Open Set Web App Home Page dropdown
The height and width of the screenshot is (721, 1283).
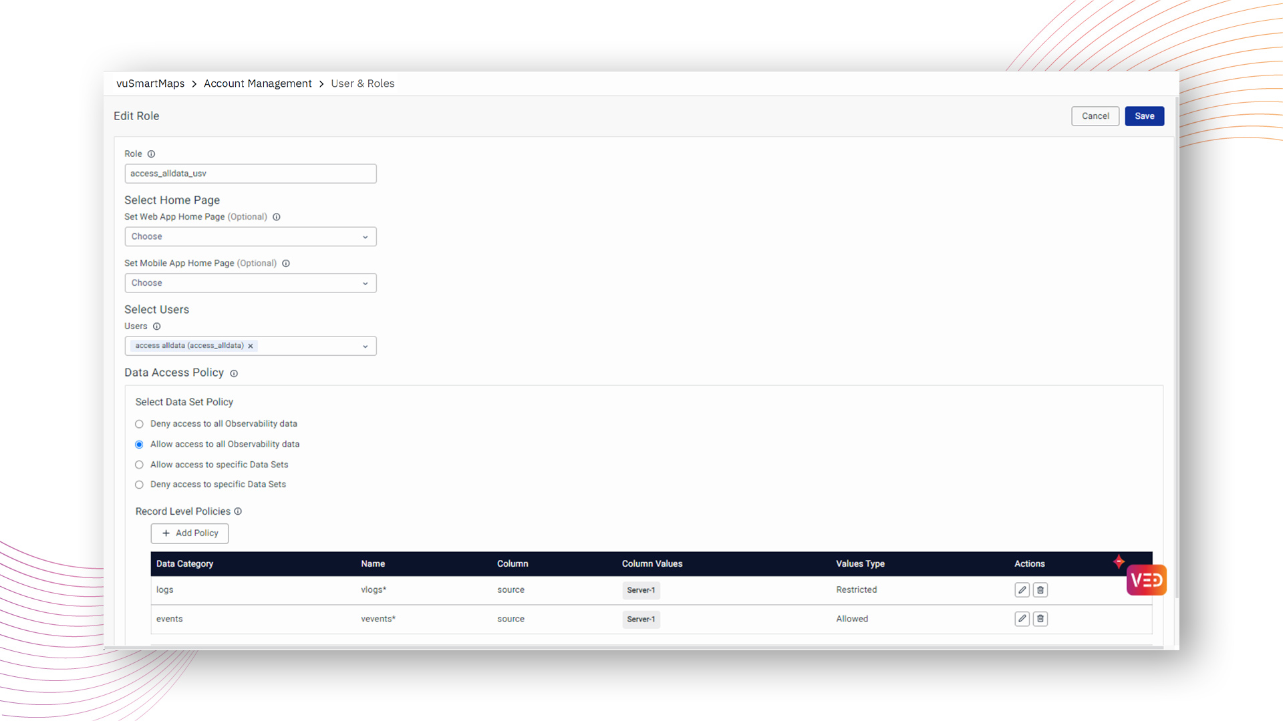click(x=250, y=236)
